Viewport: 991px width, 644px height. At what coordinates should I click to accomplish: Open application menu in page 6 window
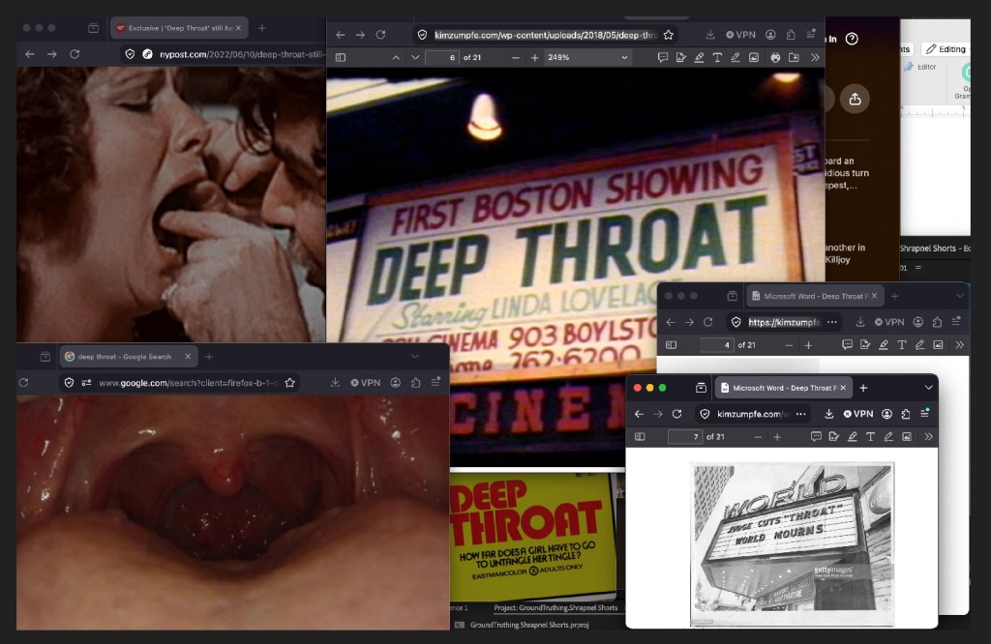pyautogui.click(x=810, y=35)
